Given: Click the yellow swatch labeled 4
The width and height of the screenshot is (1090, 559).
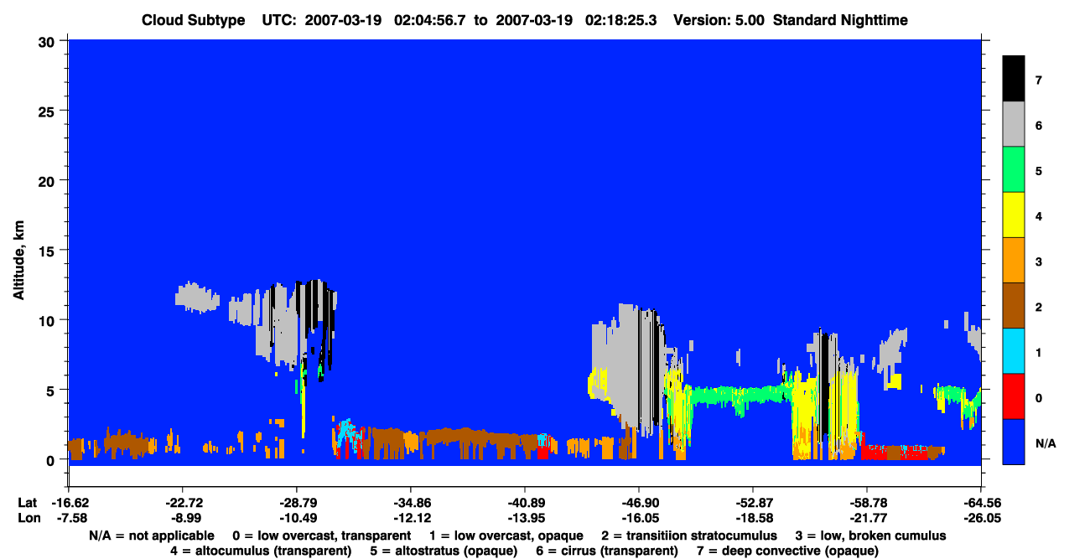Looking at the screenshot, I should (1014, 215).
